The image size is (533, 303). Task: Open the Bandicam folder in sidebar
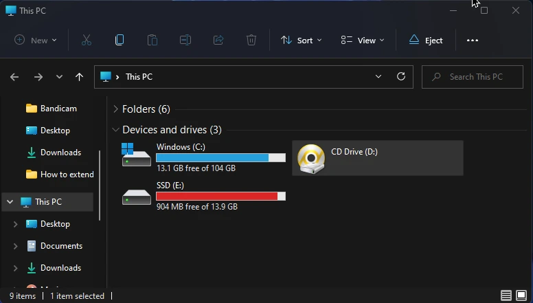tap(52, 109)
